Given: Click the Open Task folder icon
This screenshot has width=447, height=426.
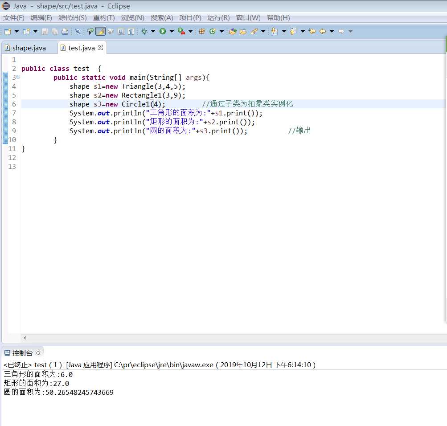Looking at the screenshot, I should (x=243, y=31).
